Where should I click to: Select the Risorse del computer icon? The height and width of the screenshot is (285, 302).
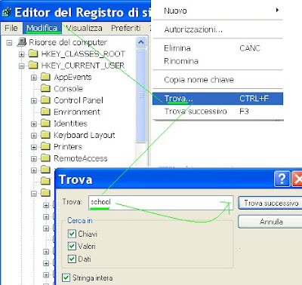pos(22,42)
